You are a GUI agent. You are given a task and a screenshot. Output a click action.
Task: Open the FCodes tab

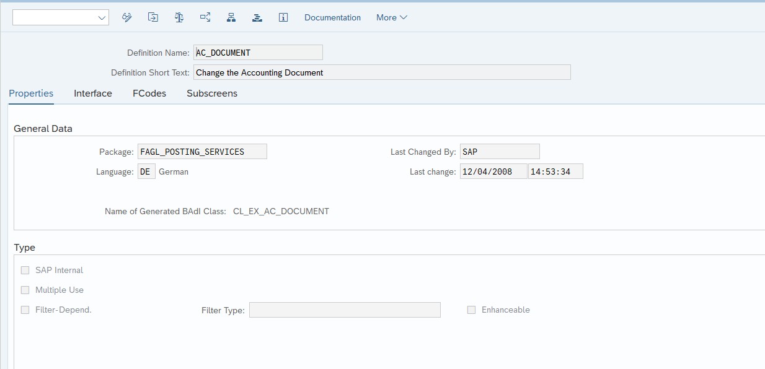point(149,93)
